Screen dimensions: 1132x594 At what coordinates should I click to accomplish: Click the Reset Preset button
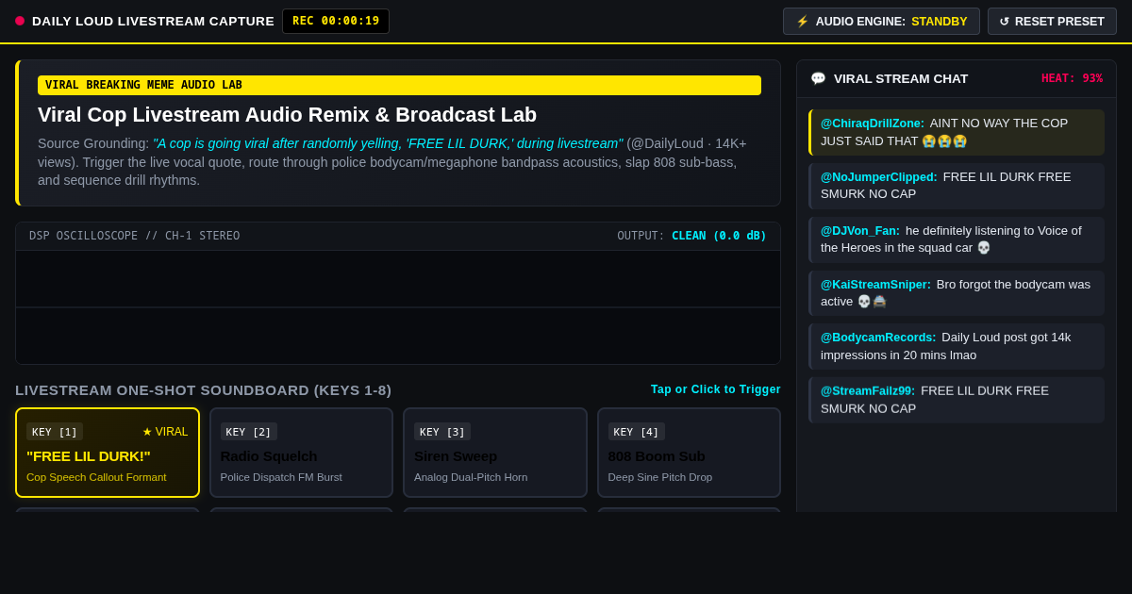point(1052,22)
